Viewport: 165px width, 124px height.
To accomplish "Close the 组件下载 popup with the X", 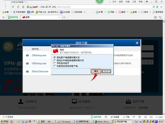I will (137, 43).
